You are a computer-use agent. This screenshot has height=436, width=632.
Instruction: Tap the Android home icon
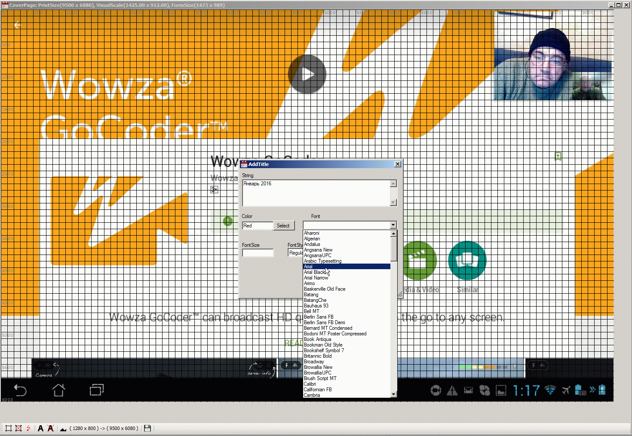point(58,390)
